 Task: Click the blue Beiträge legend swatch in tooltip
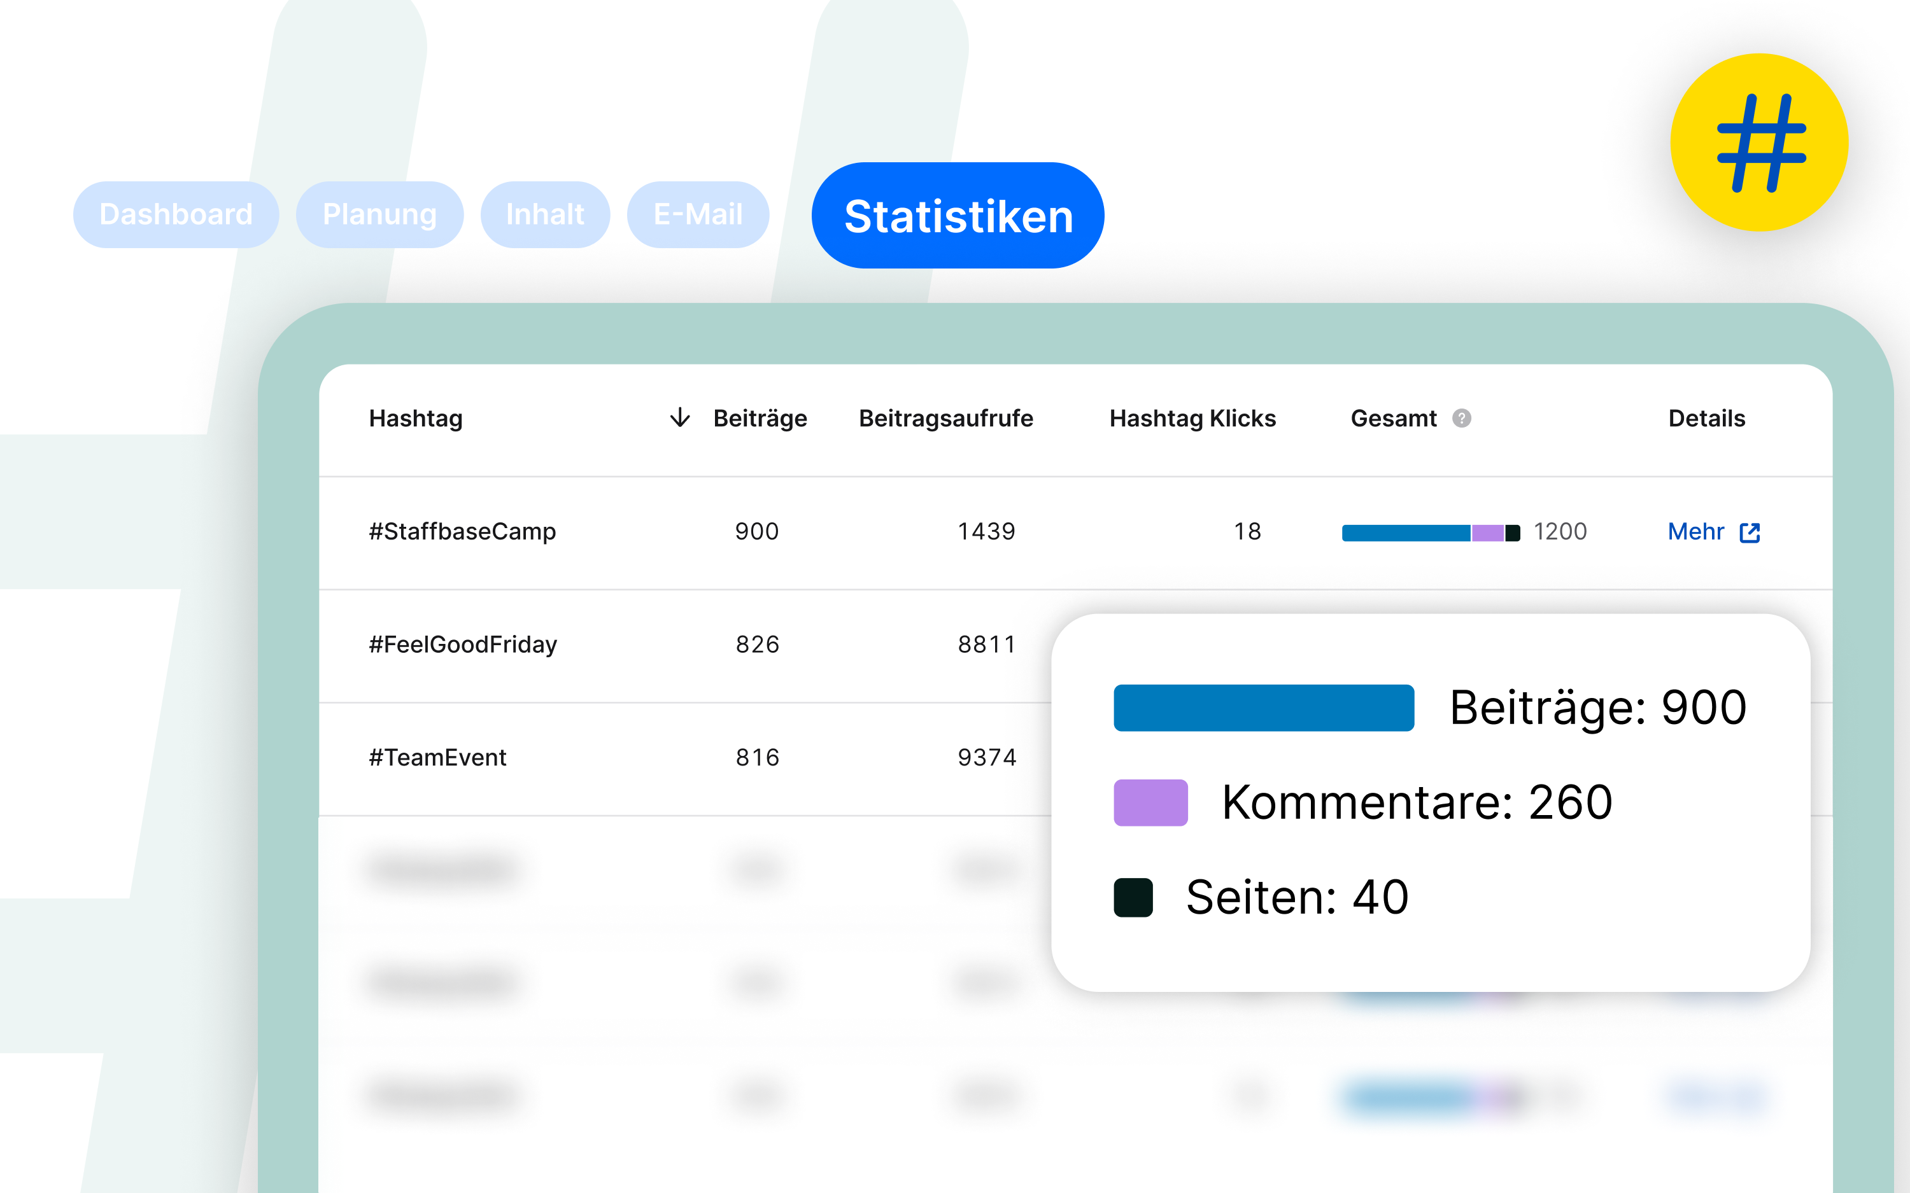pyautogui.click(x=1264, y=708)
